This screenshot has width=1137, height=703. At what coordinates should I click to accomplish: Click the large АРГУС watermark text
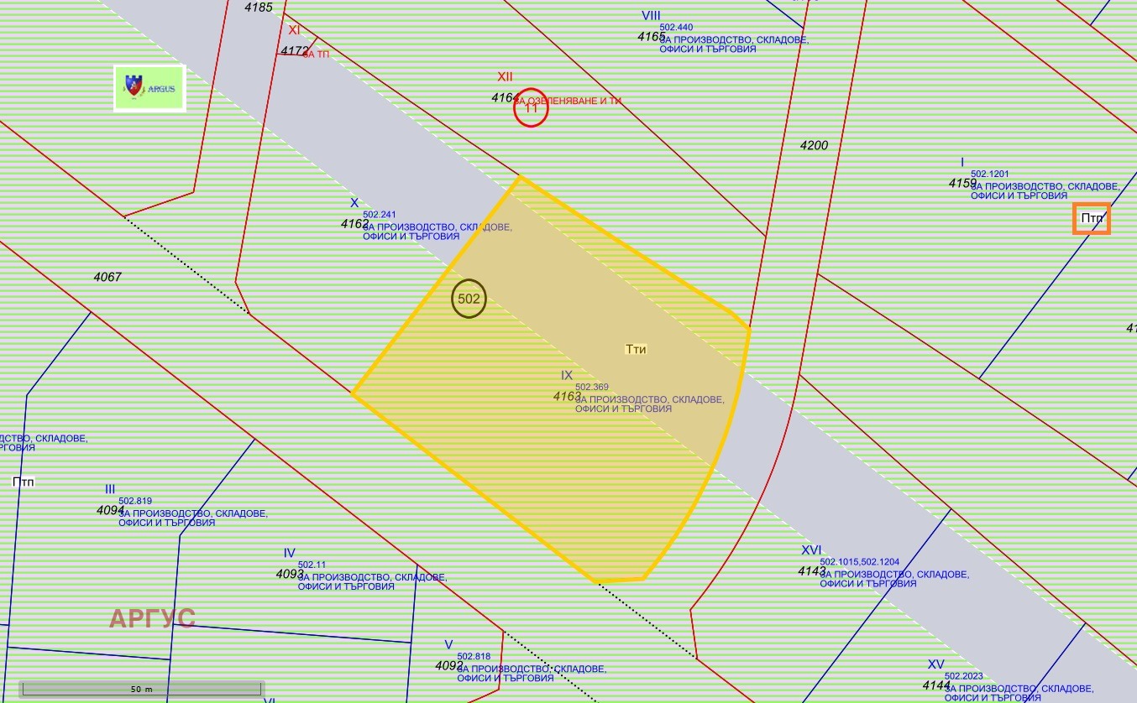(x=152, y=618)
